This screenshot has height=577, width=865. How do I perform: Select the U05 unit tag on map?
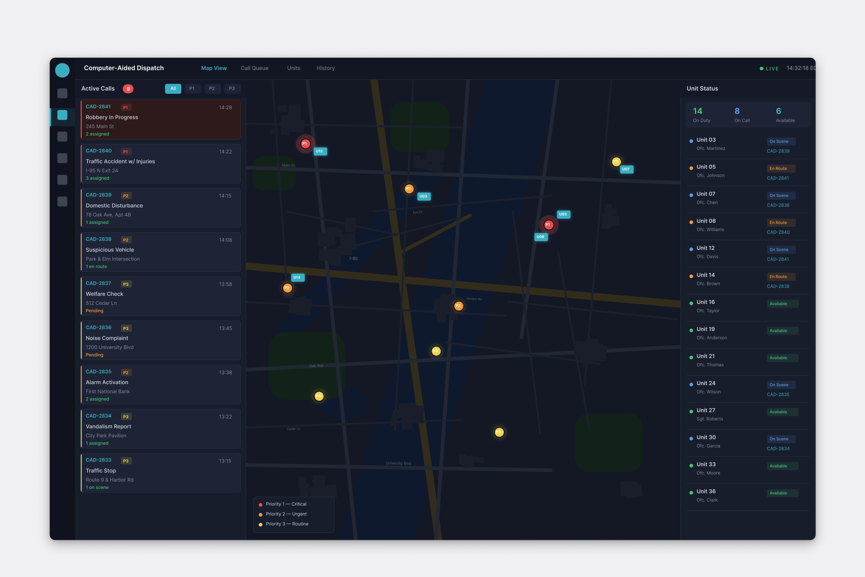(x=563, y=214)
